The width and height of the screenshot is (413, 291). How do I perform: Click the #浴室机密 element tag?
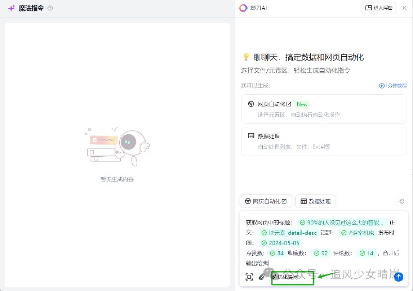click(358, 233)
